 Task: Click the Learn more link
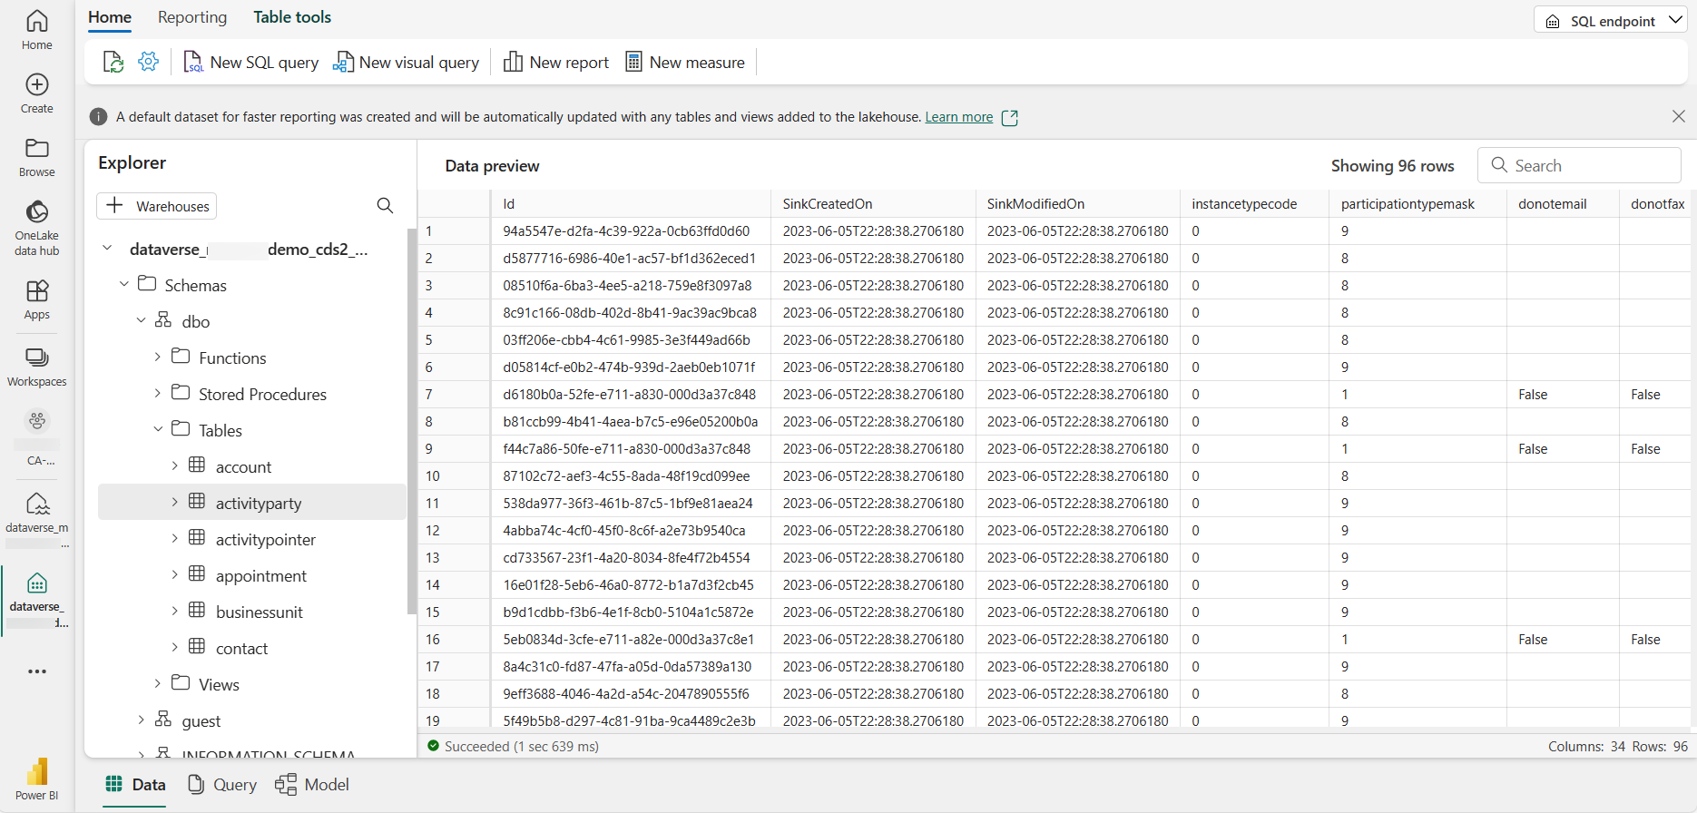pyautogui.click(x=958, y=117)
